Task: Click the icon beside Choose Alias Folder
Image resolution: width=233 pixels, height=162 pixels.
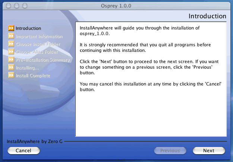Action: coord(11,52)
